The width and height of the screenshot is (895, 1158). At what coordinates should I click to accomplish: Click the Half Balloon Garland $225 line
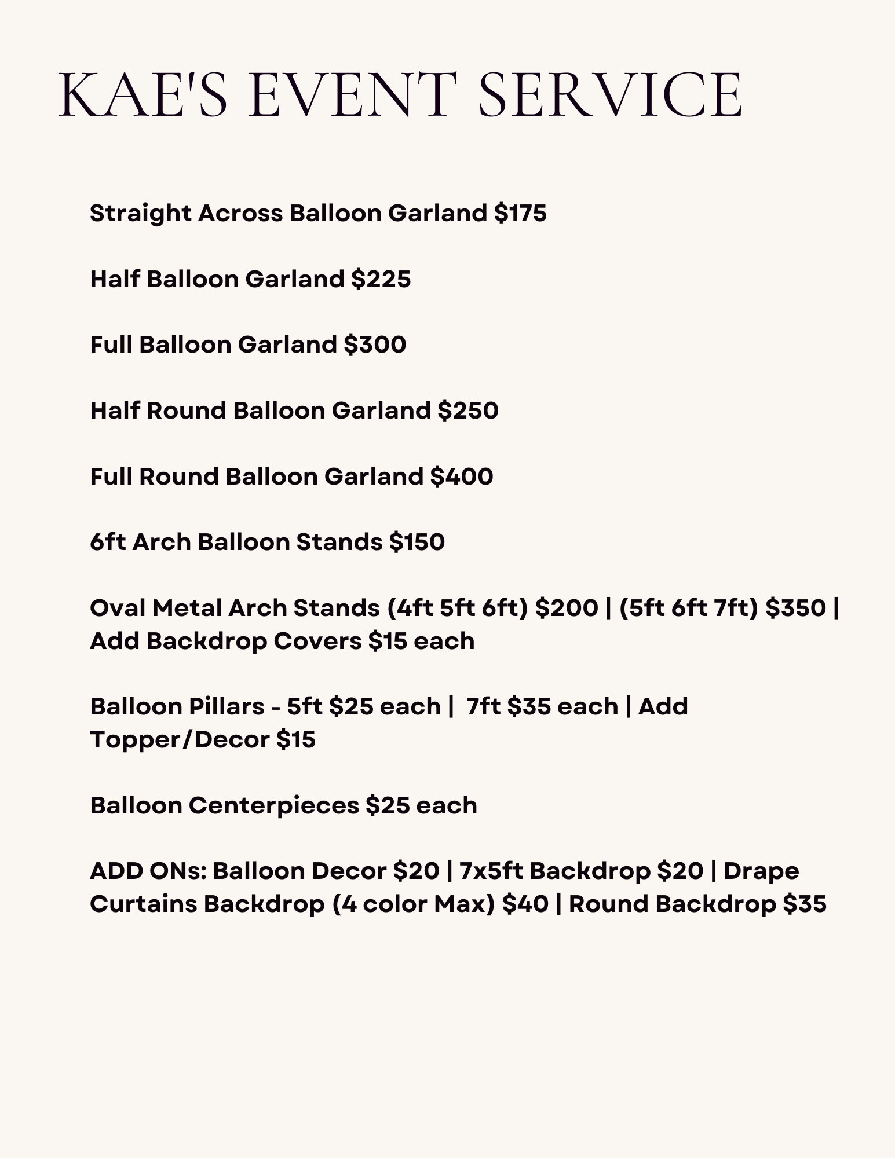pyautogui.click(x=250, y=279)
